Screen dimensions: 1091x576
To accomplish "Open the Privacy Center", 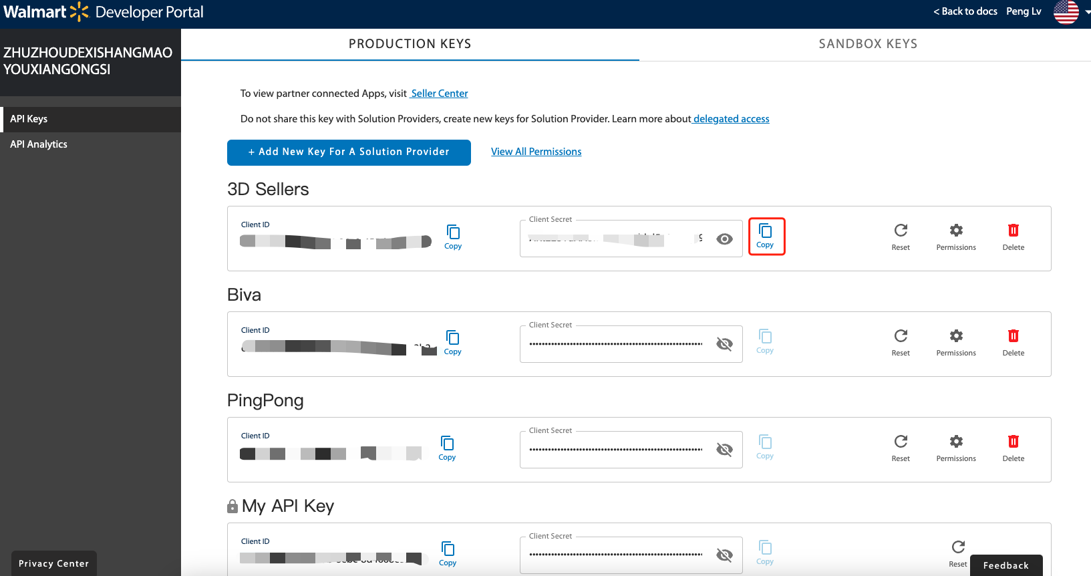I will click(54, 563).
